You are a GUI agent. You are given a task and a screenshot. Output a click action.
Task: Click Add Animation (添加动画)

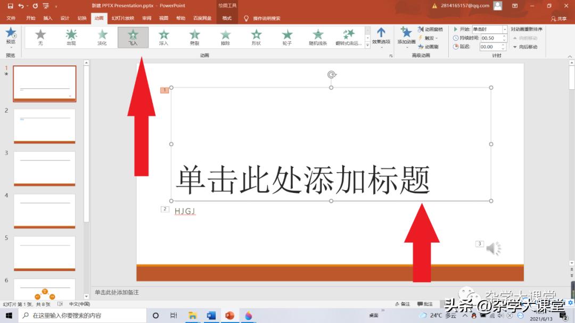pos(407,38)
